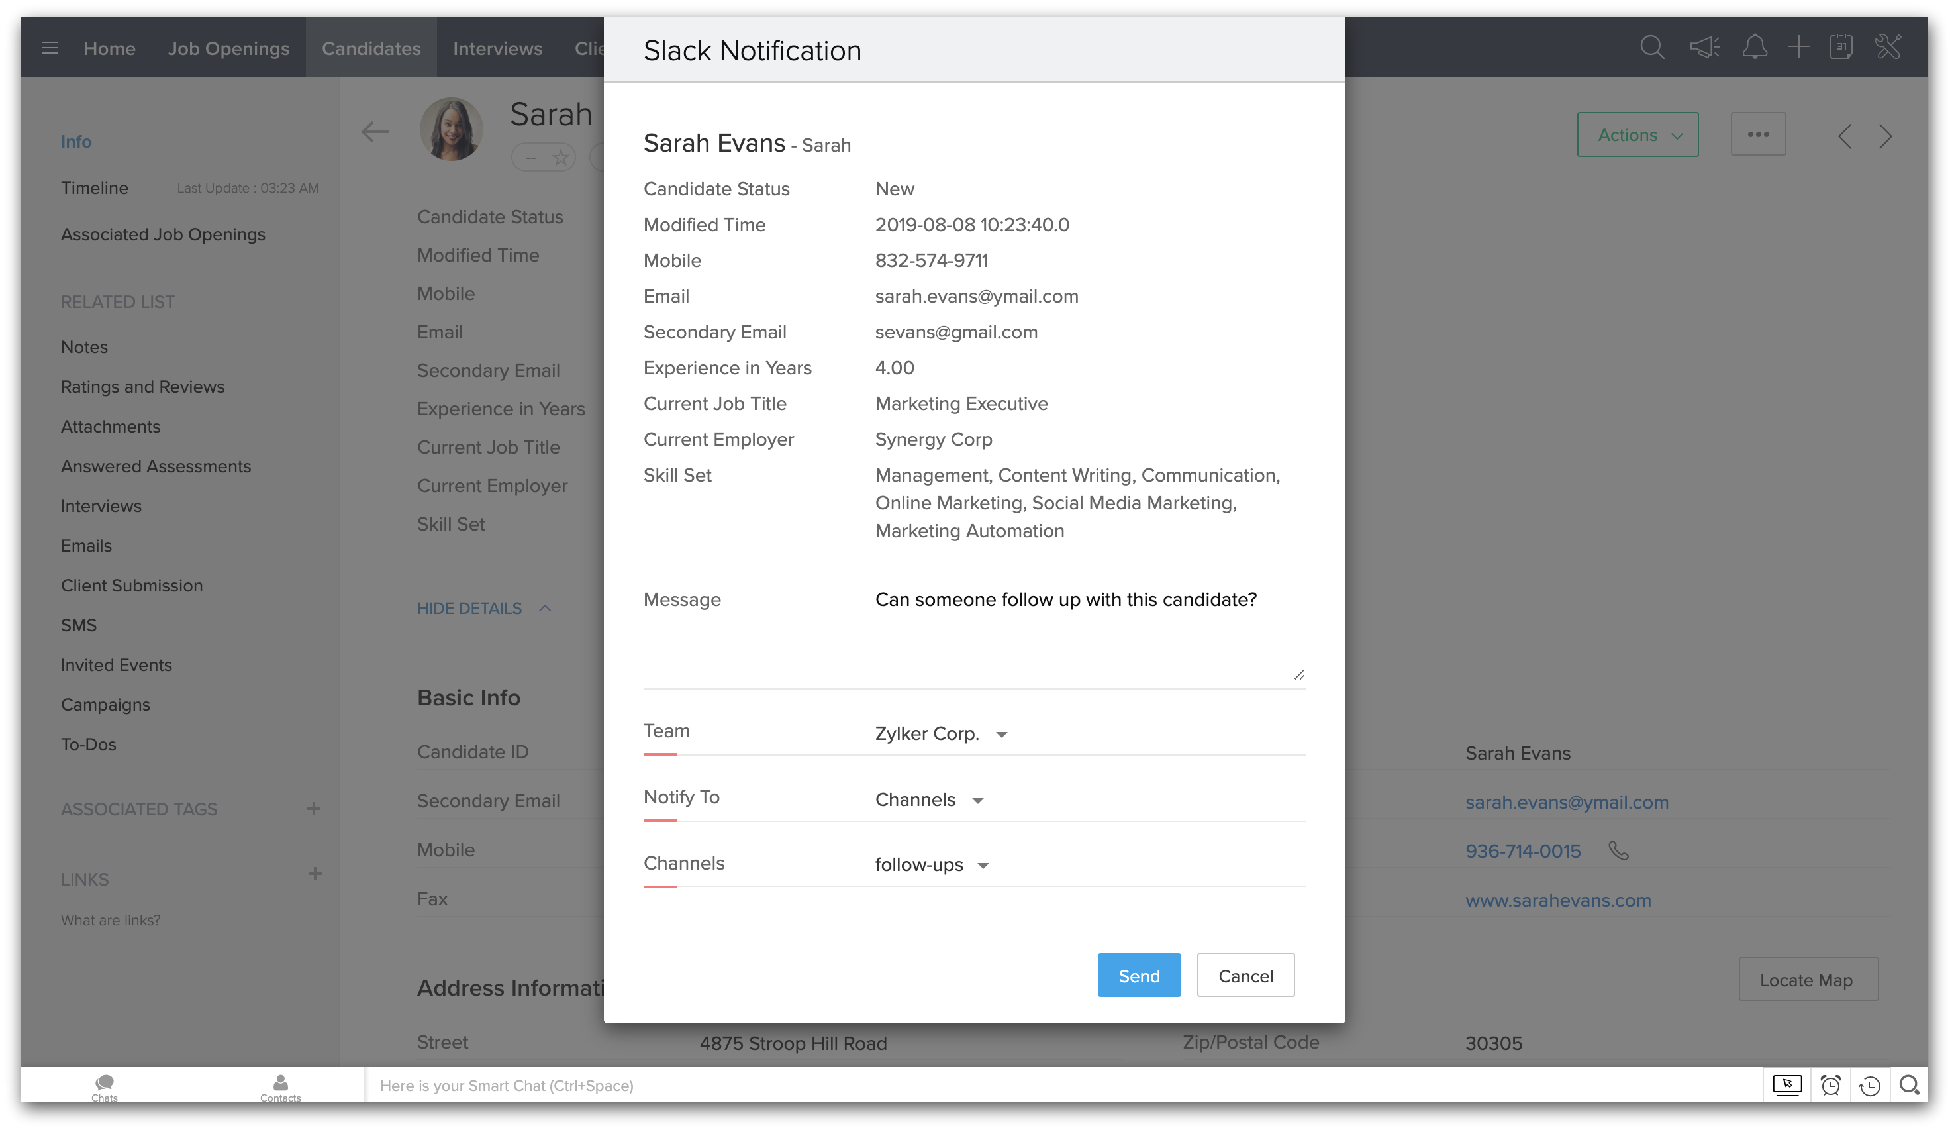The height and width of the screenshot is (1130, 1952).
Task: Open the Chats icon in bottom bar
Action: click(x=105, y=1086)
